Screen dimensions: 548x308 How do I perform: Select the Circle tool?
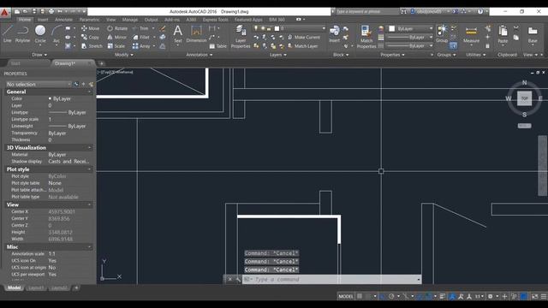(40, 34)
